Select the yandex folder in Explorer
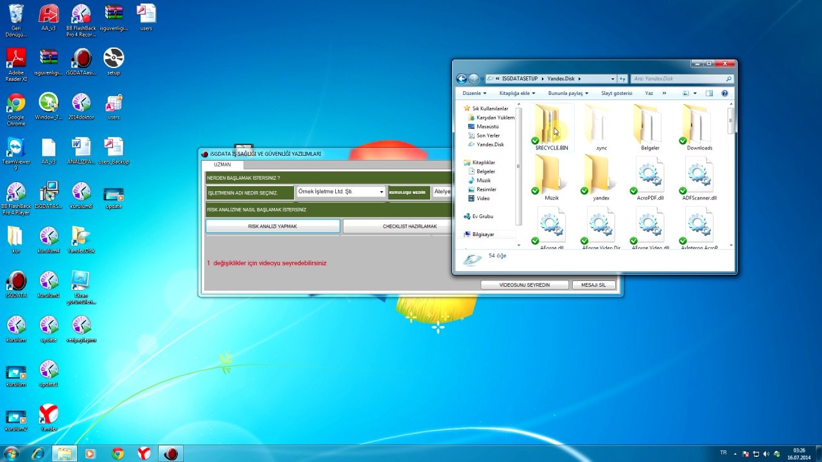The width and height of the screenshot is (822, 462). (601, 178)
